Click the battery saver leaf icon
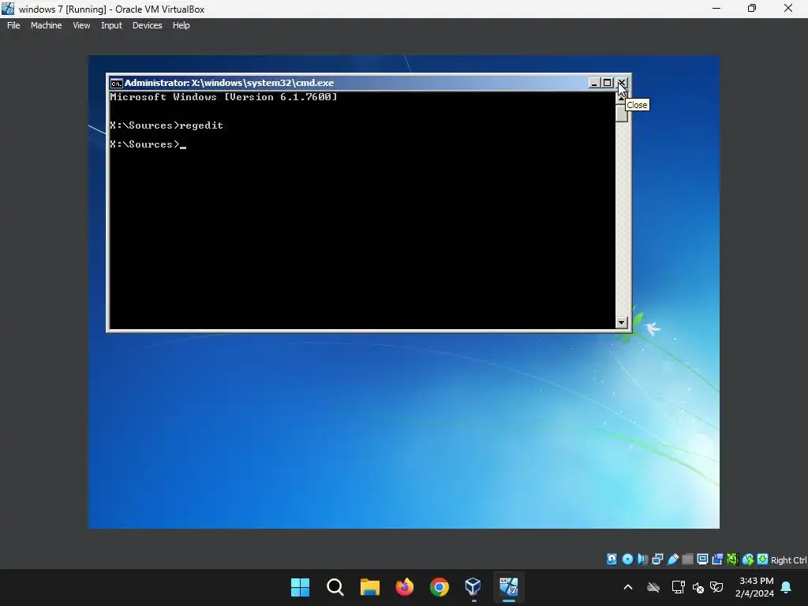808x606 pixels. tap(716, 587)
